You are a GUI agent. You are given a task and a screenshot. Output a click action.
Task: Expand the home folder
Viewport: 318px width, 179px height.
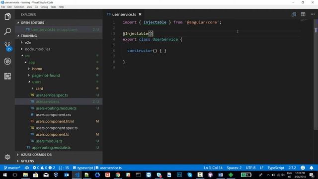[x=59, y=69]
